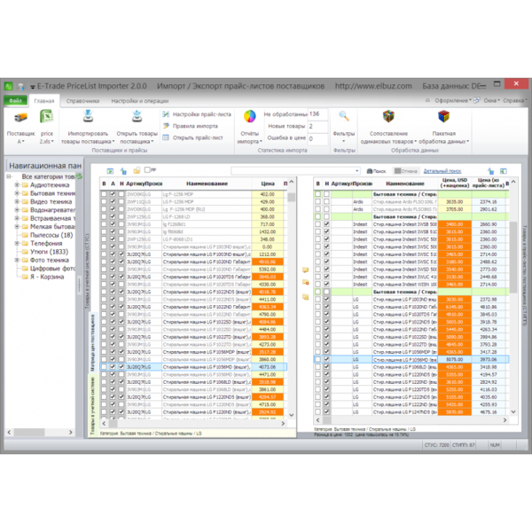Click the top folder icon between the tables
Viewport: 532px width, 532px height.
(x=306, y=270)
